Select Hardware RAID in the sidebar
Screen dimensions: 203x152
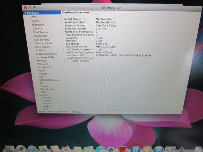click(x=45, y=57)
